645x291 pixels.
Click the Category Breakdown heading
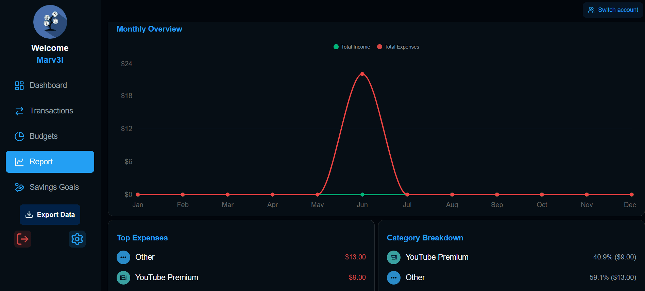click(425, 238)
